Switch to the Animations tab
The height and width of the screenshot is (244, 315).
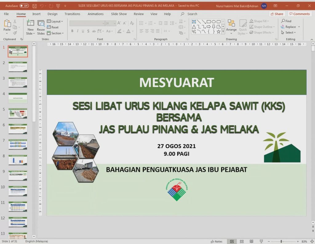pos(95,14)
